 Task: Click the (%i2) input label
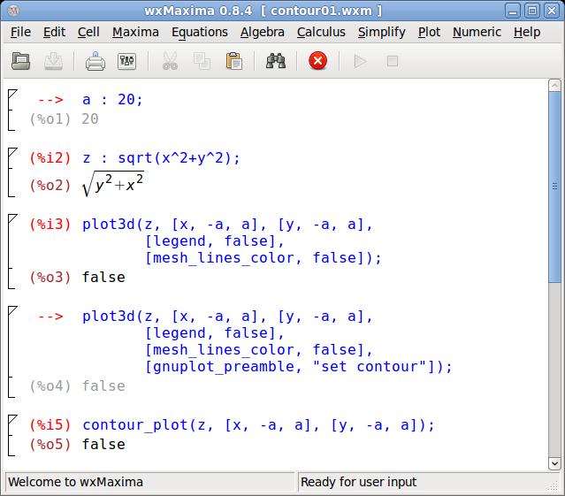click(50, 158)
